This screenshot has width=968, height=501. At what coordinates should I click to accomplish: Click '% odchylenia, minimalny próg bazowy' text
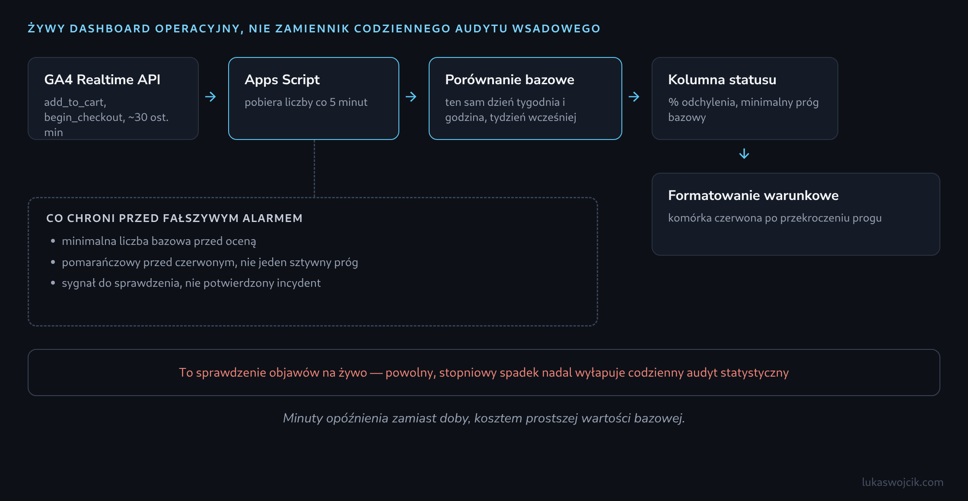coord(743,110)
